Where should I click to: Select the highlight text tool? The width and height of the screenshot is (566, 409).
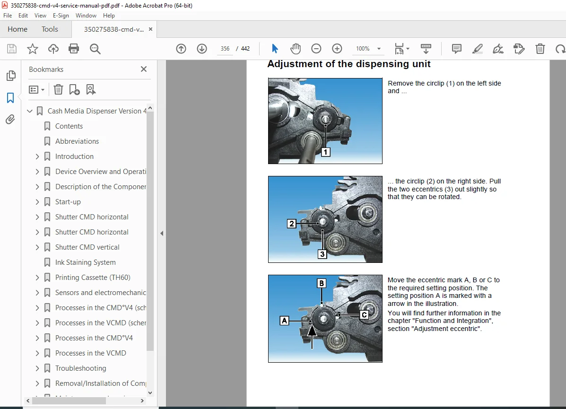[x=478, y=48]
